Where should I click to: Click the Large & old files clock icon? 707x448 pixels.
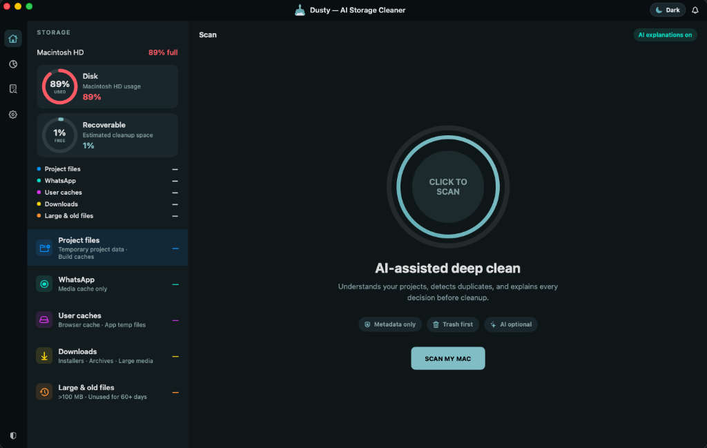click(44, 392)
